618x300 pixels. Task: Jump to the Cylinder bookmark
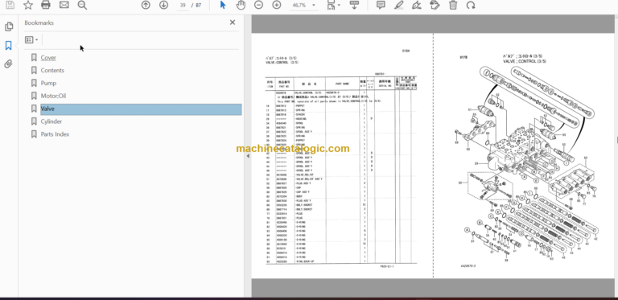51,121
